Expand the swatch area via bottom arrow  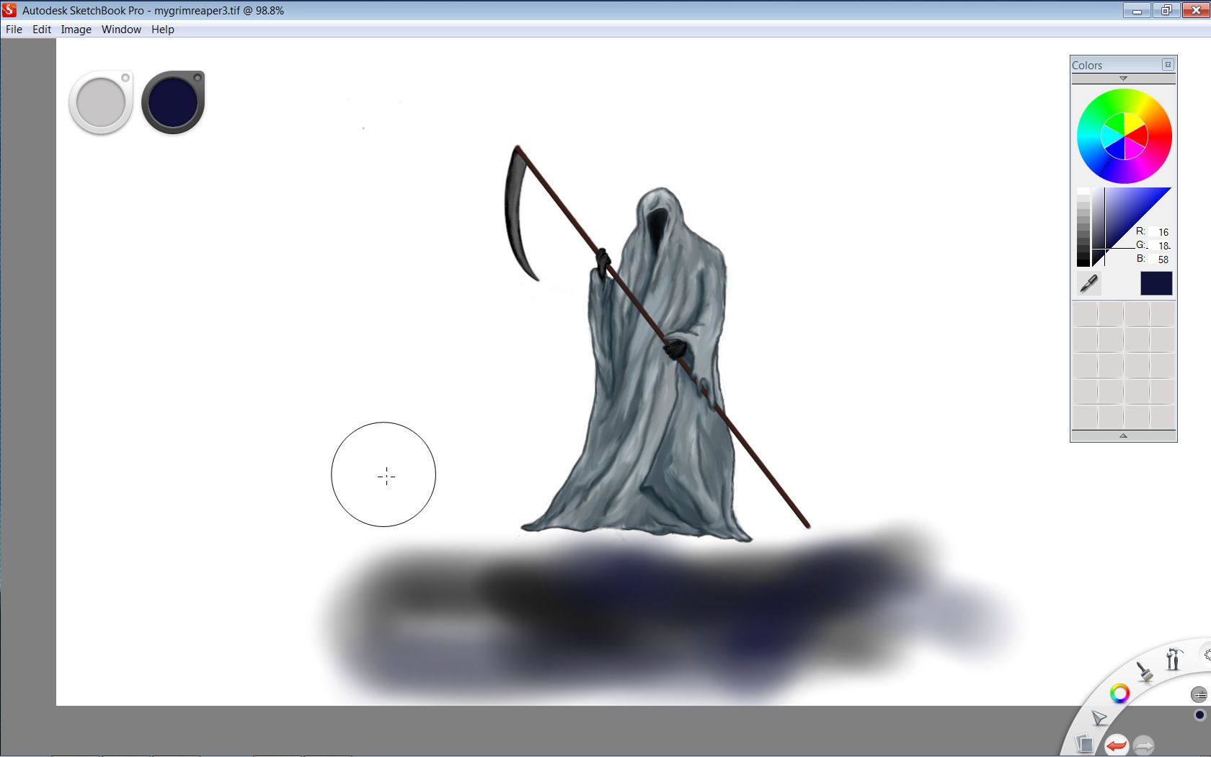[1123, 435]
